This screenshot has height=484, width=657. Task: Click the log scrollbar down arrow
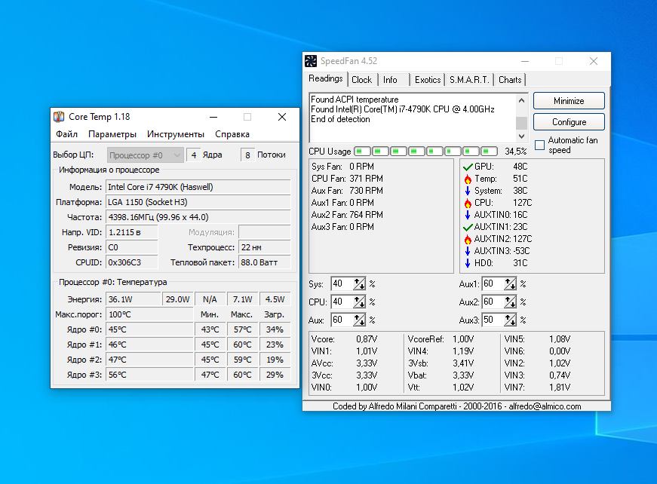pos(521,136)
